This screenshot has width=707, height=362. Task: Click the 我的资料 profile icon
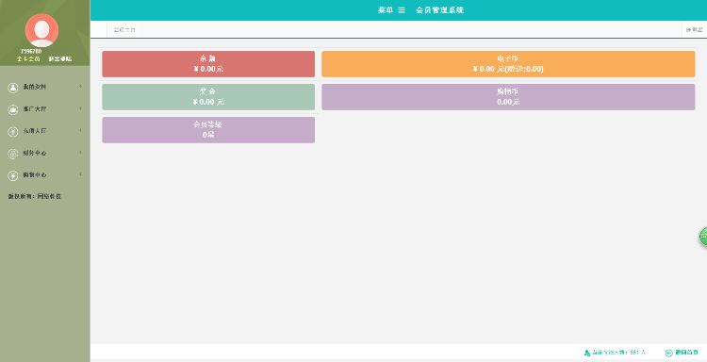tap(12, 88)
